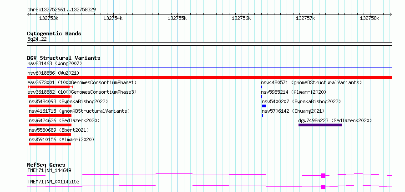Open dgv7498n223 (Sedlazeck2020) label
Image resolution: width=405 pixels, height=192 pixels.
pyautogui.click(x=335, y=120)
